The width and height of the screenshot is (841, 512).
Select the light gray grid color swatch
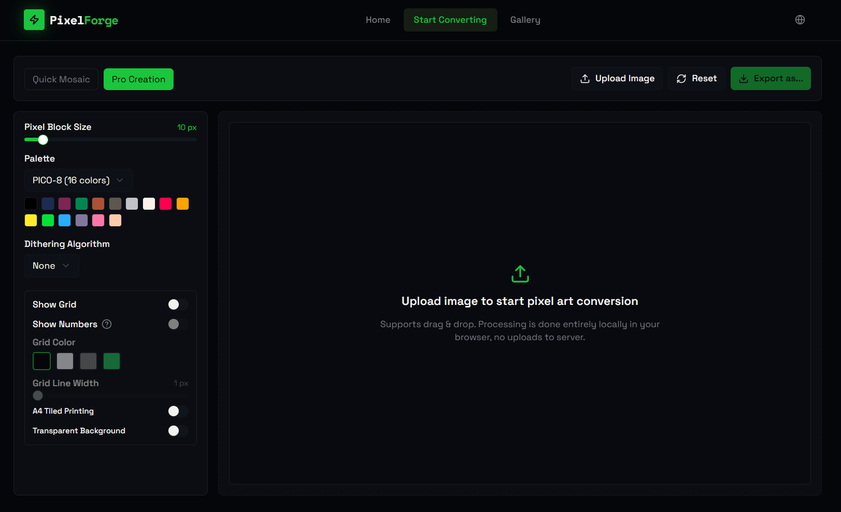pyautogui.click(x=65, y=361)
